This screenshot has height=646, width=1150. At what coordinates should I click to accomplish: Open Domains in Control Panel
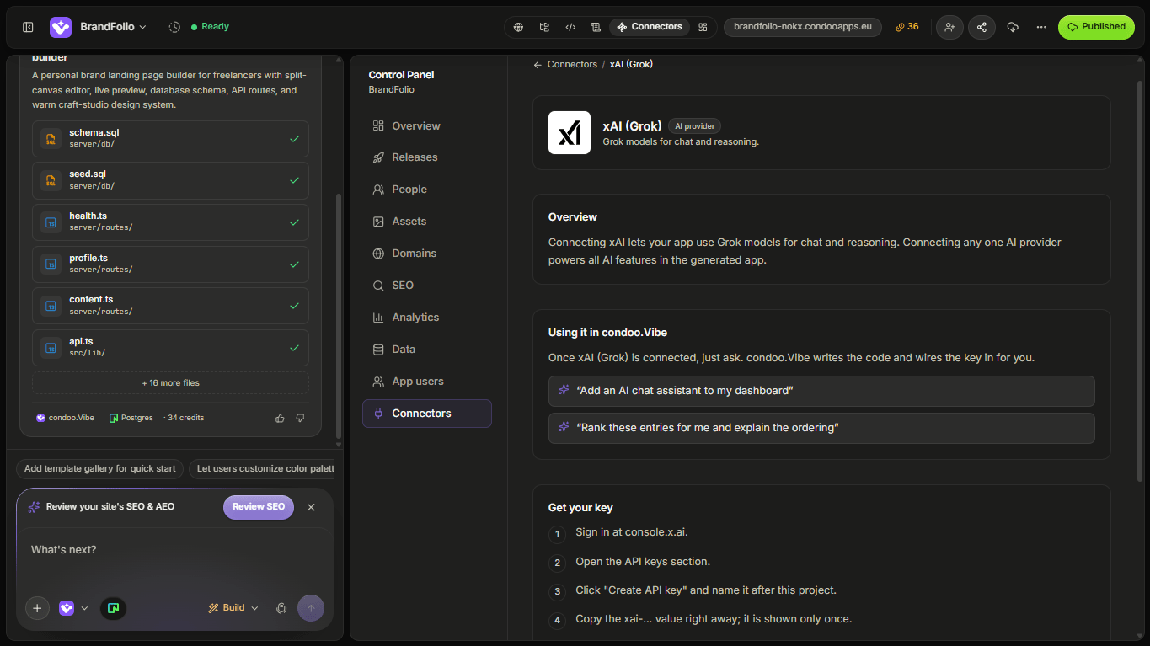(x=427, y=254)
